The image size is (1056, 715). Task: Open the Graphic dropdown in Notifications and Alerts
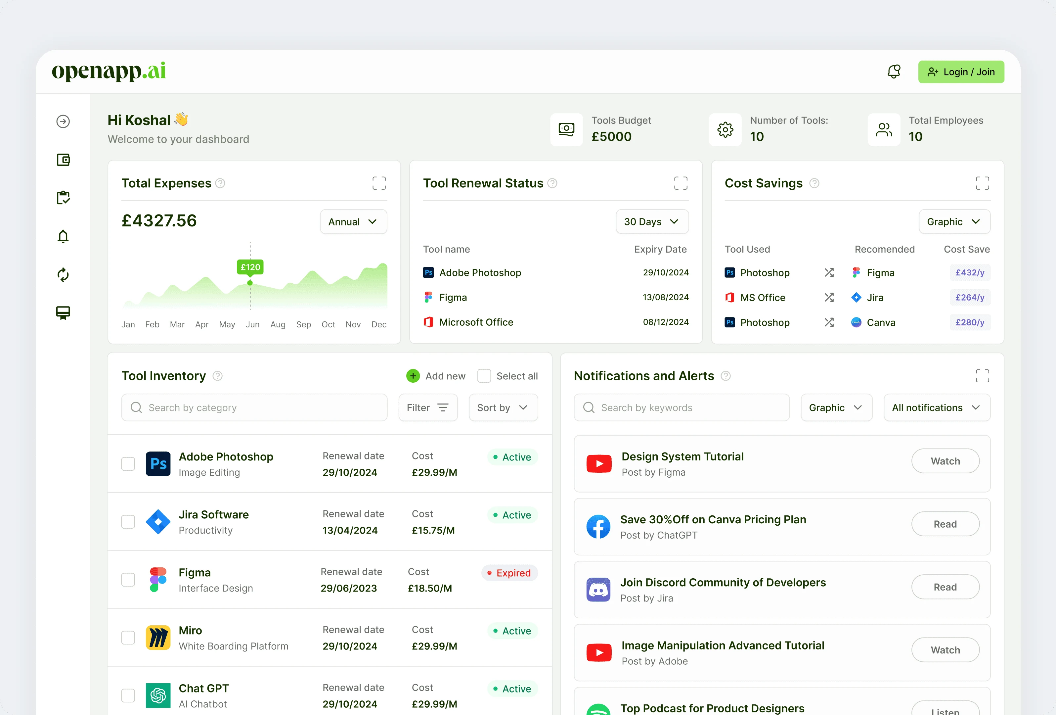[x=837, y=408]
